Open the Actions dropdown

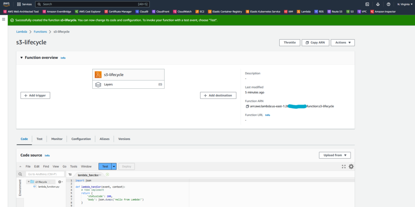point(343,43)
